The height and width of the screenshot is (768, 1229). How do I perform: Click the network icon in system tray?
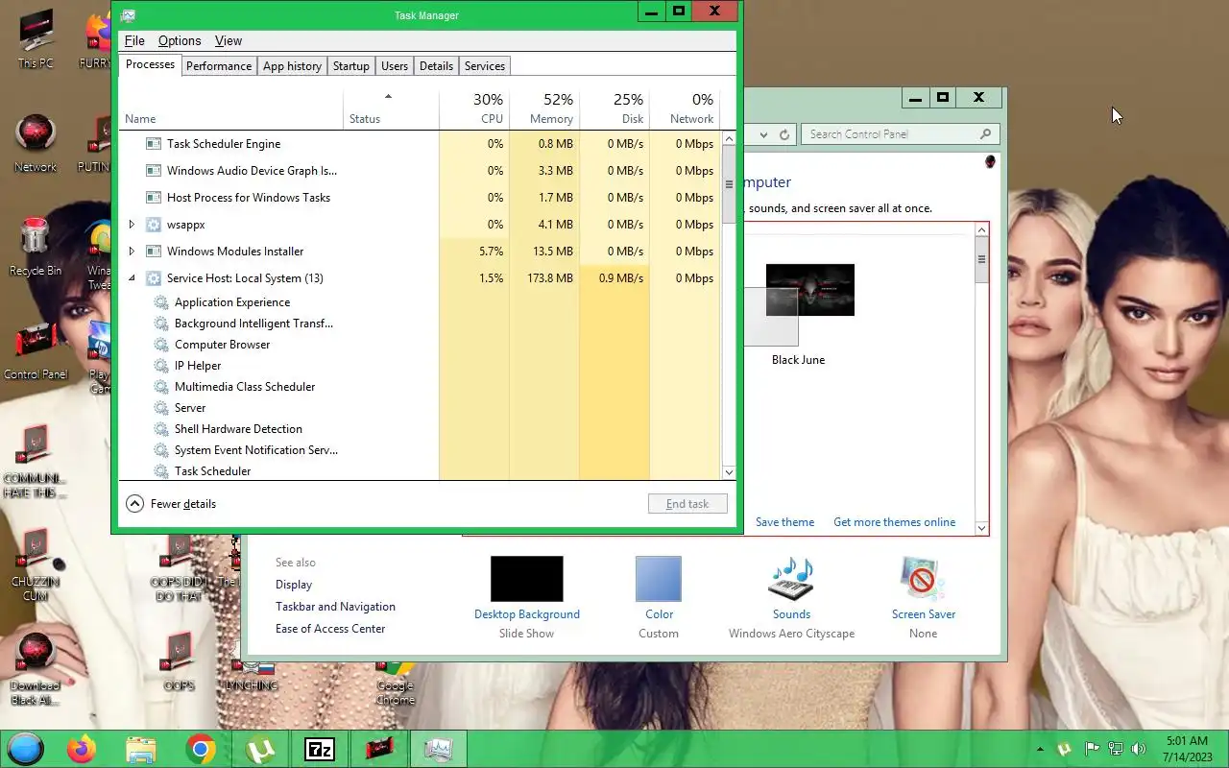[1116, 749]
